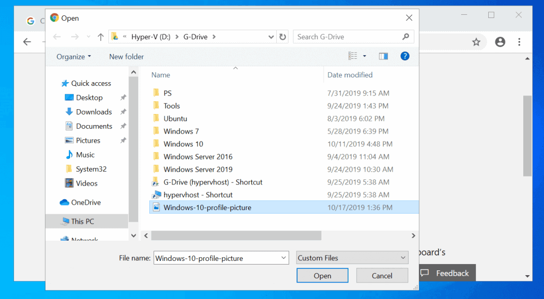Click the pin icon beside Downloads

tap(123, 112)
